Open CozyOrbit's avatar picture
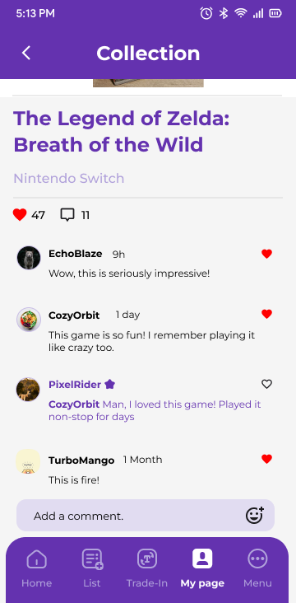296x603 pixels. tap(29, 319)
